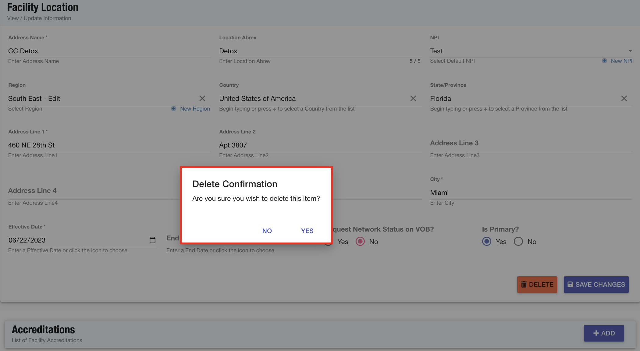Clear the Region field with X icon
Viewport: 640px width, 351px height.
pos(202,98)
